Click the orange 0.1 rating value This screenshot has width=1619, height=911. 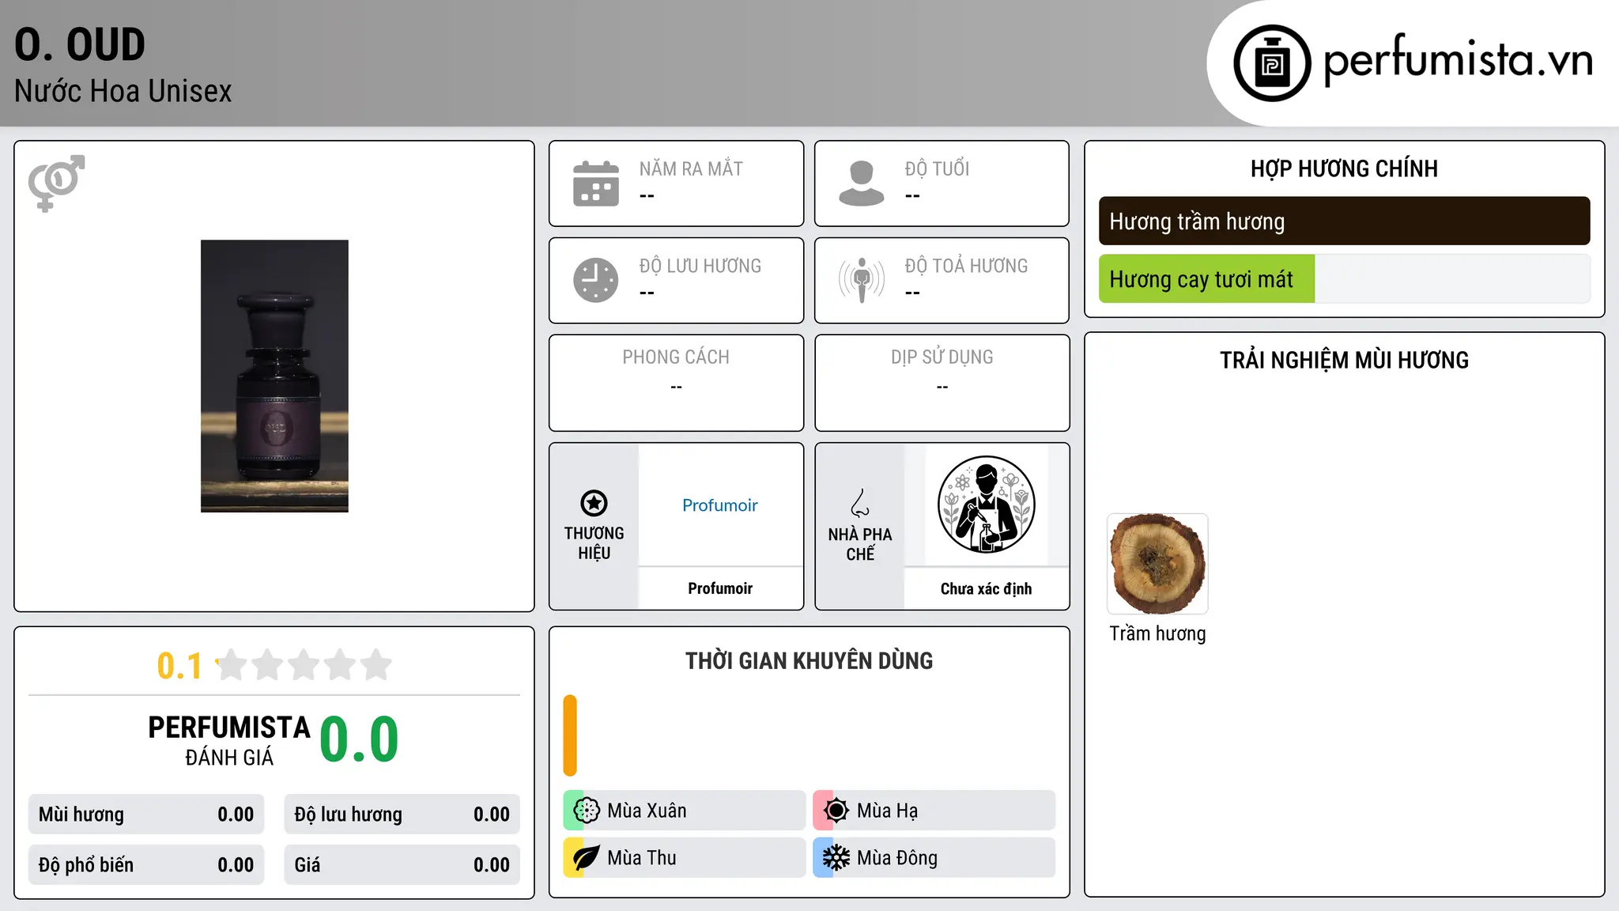(x=179, y=666)
